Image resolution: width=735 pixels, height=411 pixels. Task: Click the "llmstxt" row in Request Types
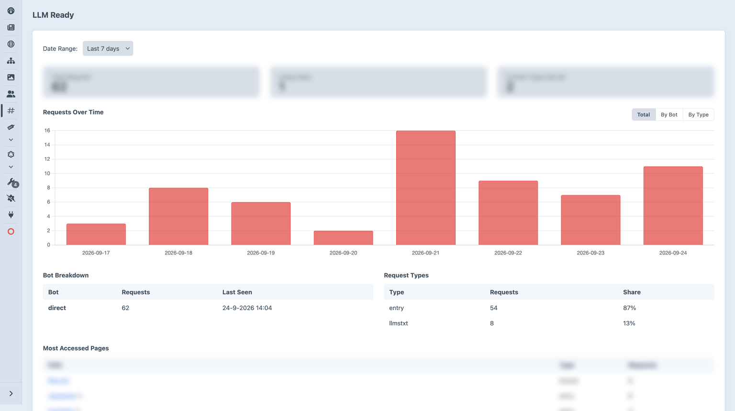point(549,323)
